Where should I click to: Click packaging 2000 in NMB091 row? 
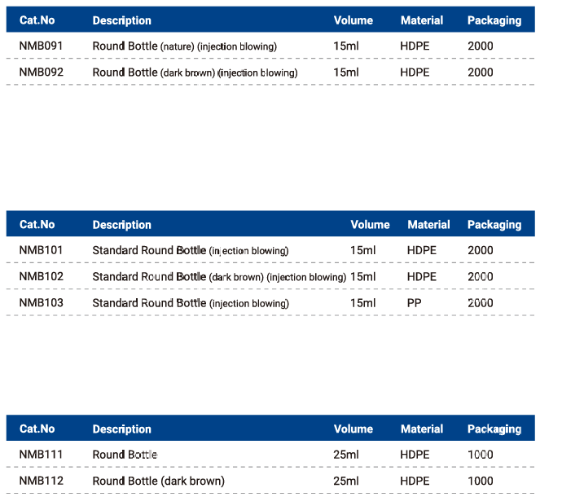(481, 46)
